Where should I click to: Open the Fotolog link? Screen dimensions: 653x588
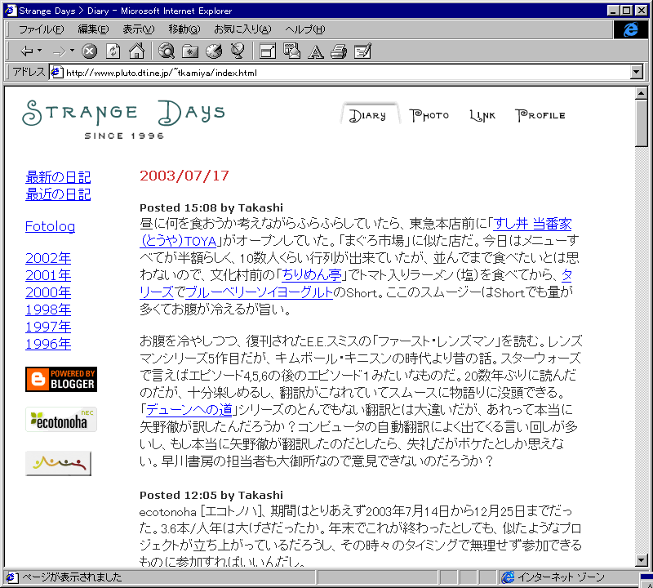click(50, 226)
